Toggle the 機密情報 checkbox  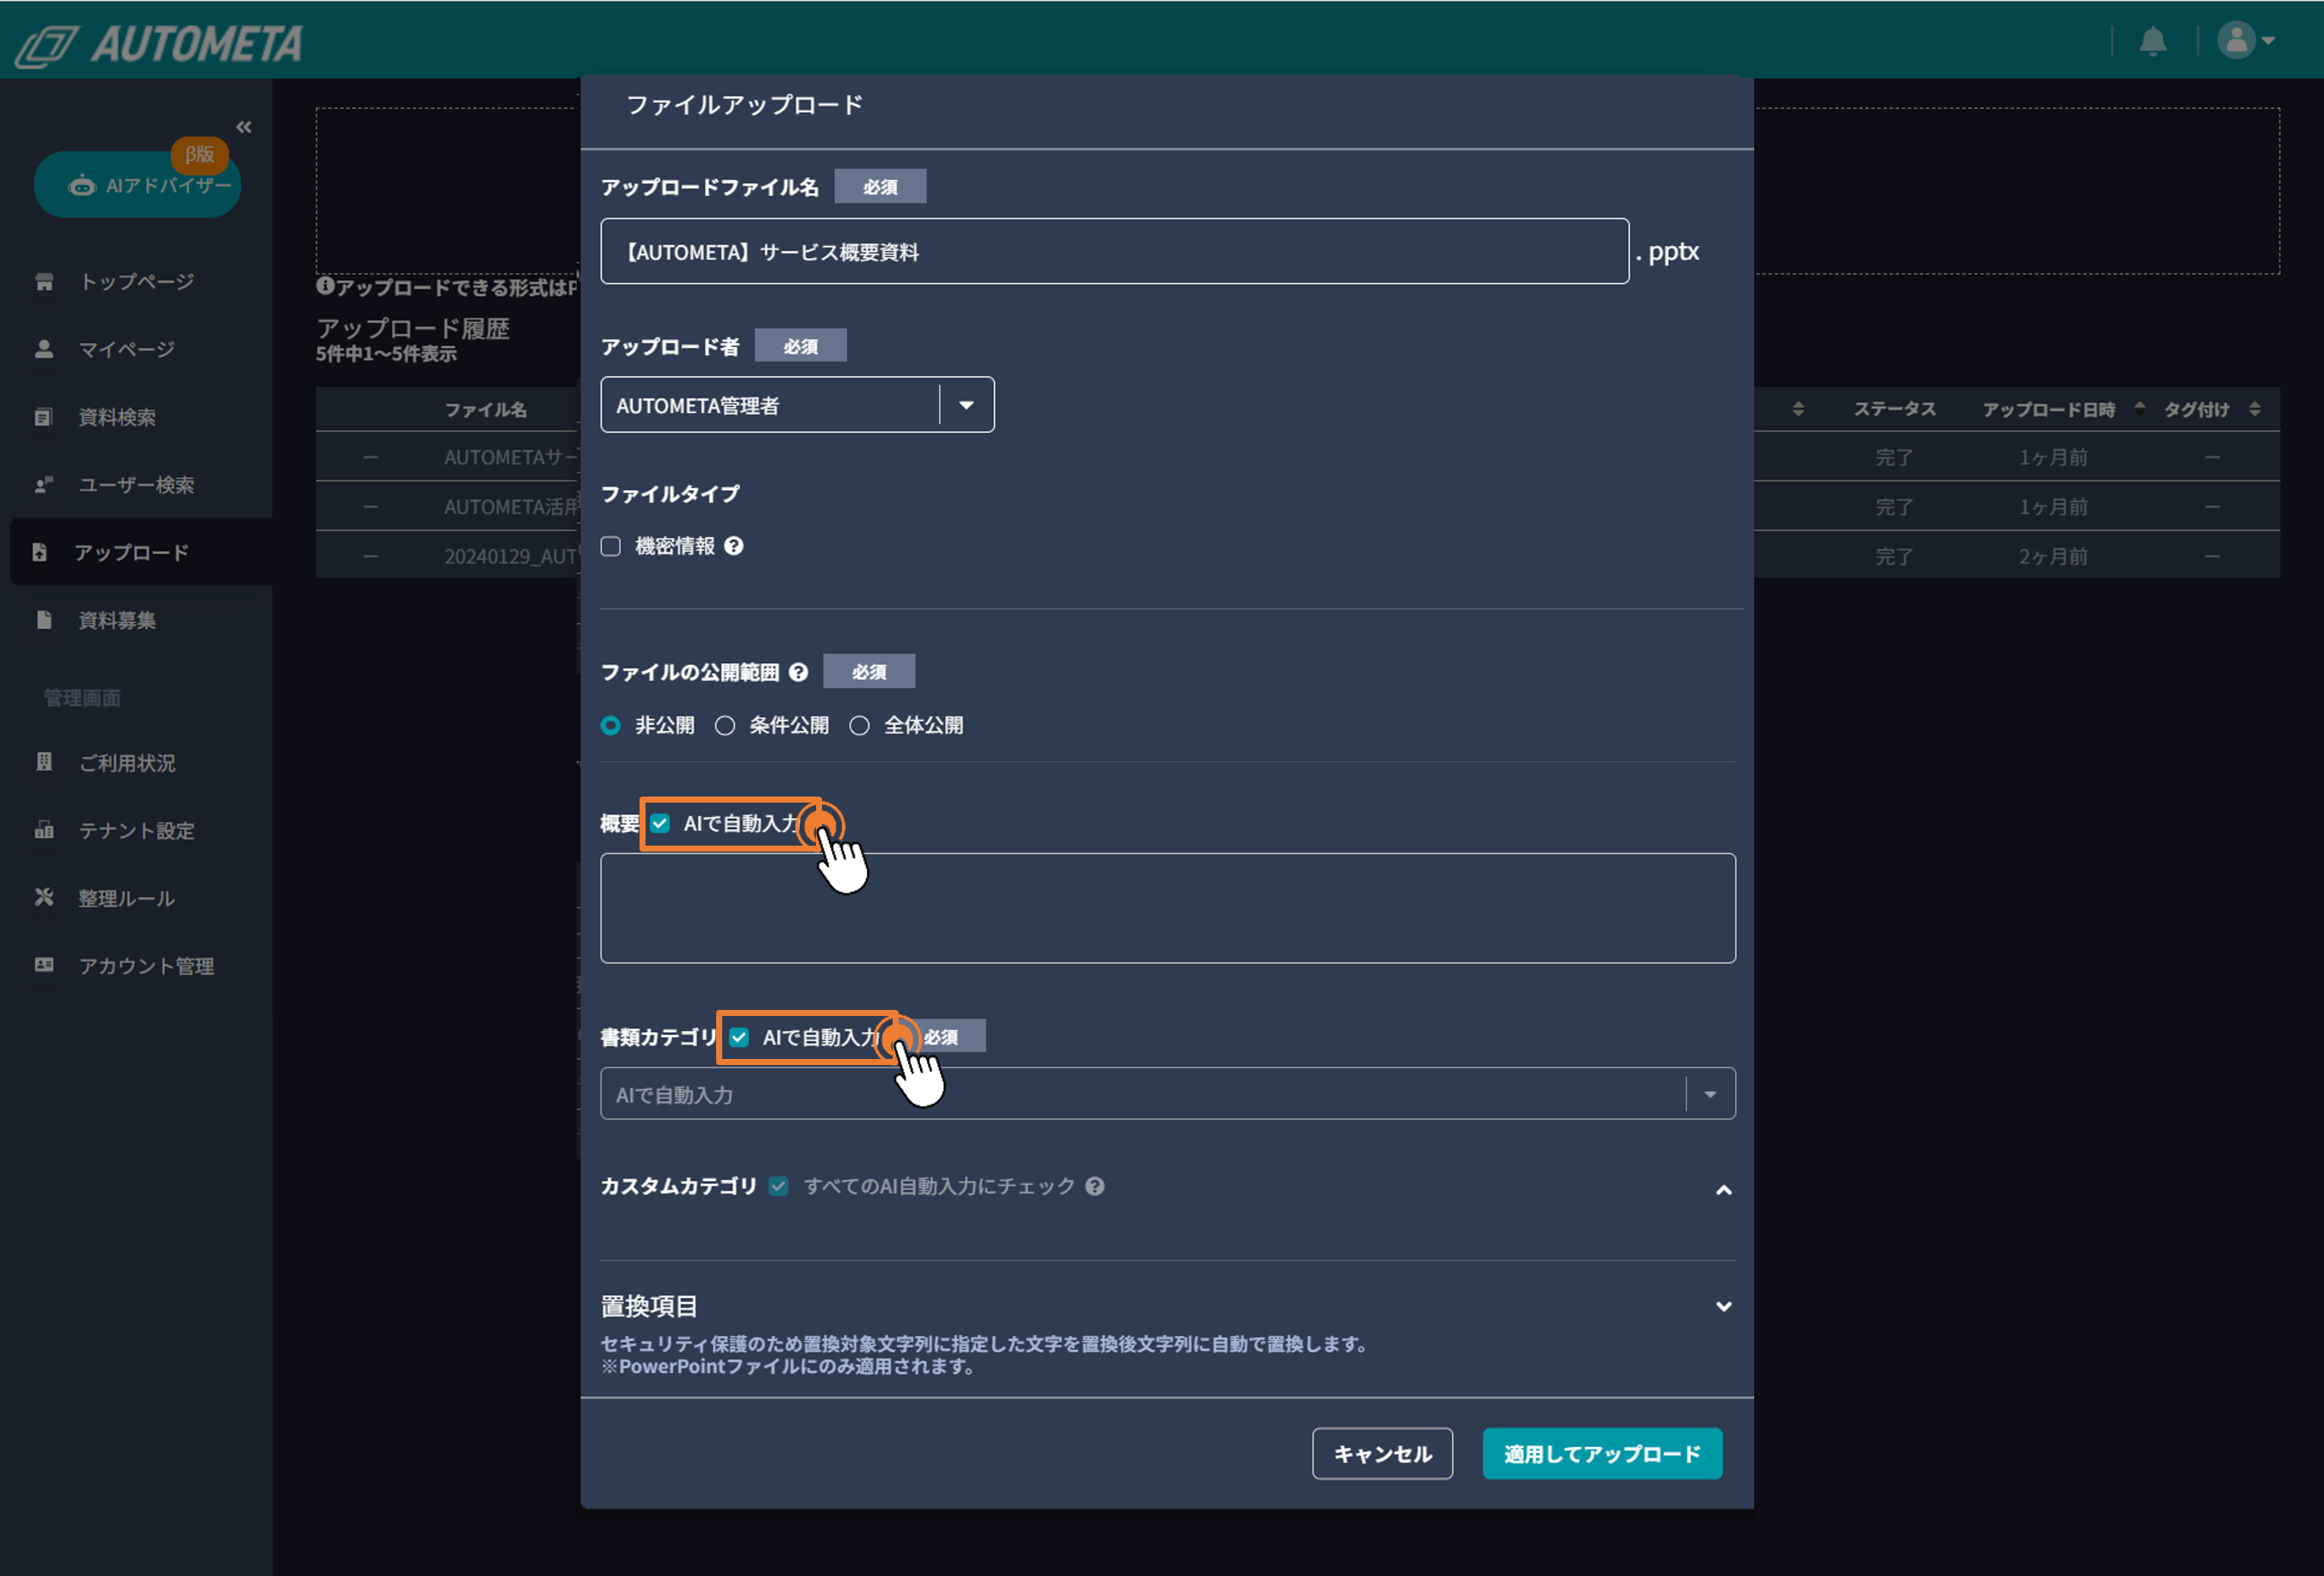[610, 545]
